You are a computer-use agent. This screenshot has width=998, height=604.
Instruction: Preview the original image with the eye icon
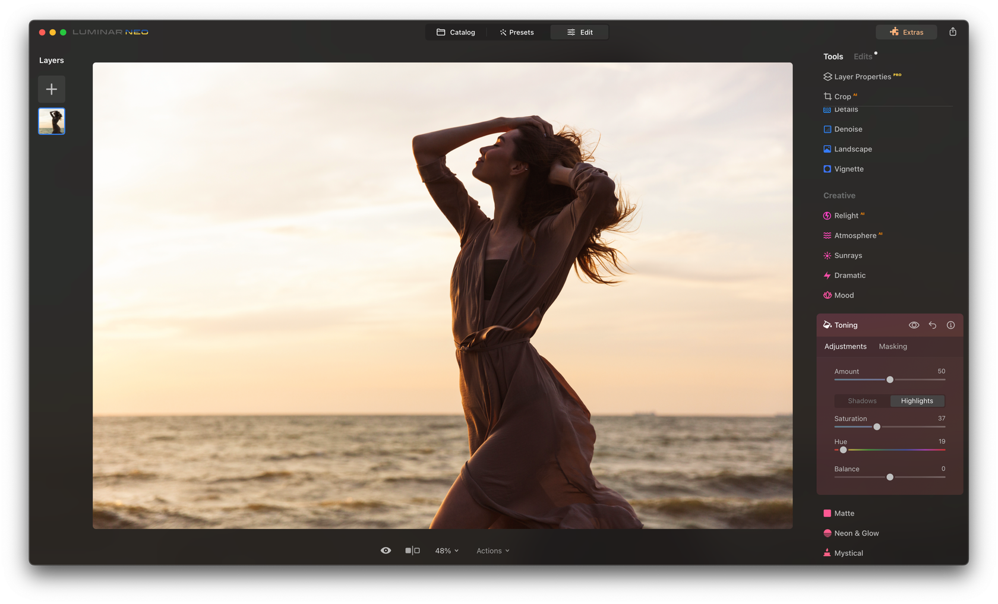386,551
